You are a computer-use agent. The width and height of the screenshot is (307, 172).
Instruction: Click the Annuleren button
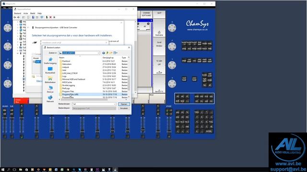point(124,108)
